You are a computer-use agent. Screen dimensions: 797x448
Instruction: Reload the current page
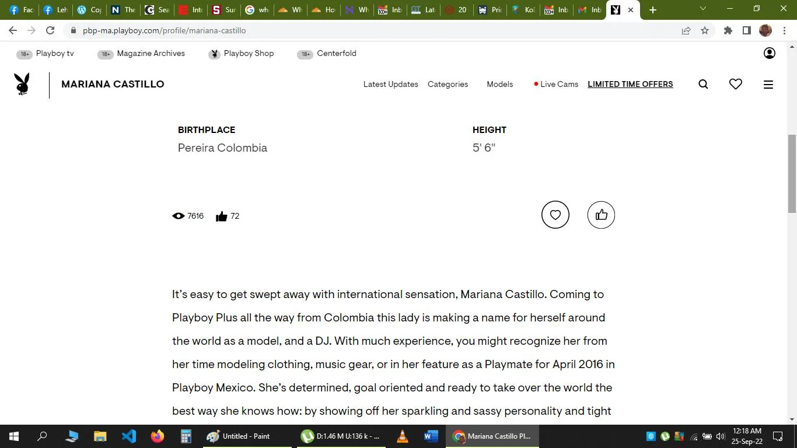point(50,30)
